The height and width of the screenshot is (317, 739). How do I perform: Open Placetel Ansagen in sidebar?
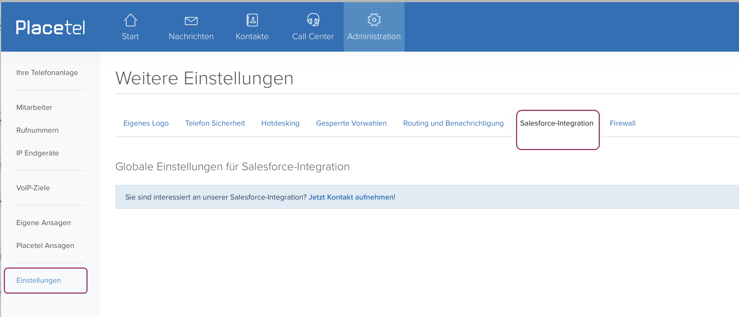click(45, 246)
